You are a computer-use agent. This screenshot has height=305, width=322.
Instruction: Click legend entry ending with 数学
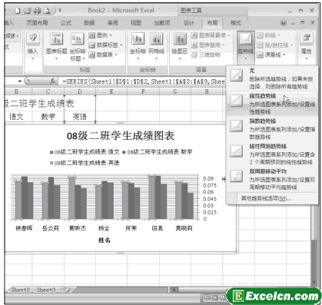[x=158, y=152]
